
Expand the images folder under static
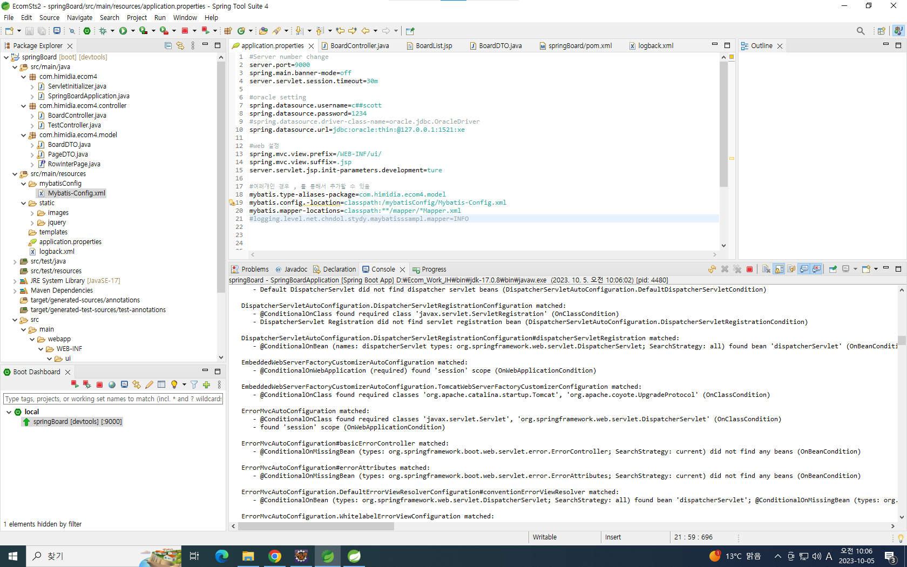pos(32,213)
